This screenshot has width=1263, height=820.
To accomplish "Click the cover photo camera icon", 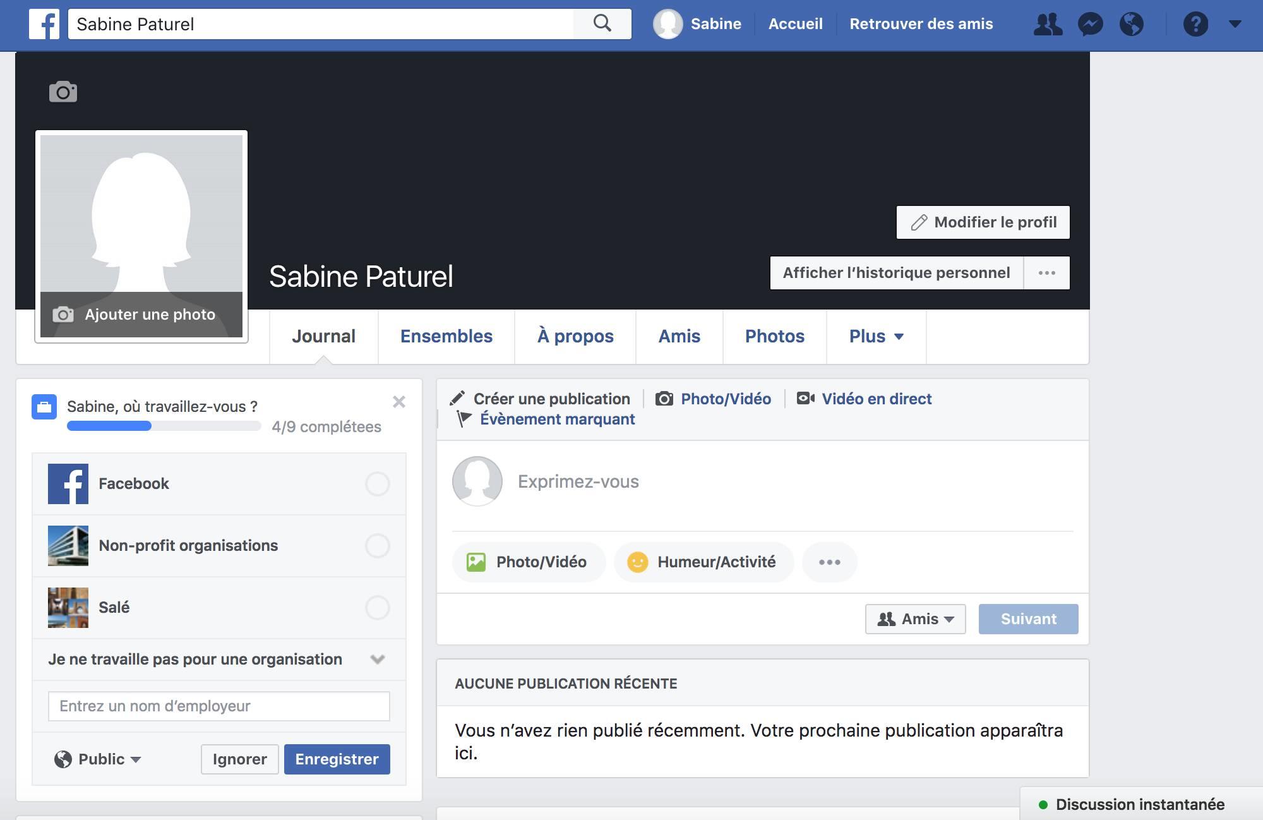I will click(63, 92).
